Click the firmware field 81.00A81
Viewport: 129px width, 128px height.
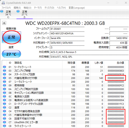point(67,29)
